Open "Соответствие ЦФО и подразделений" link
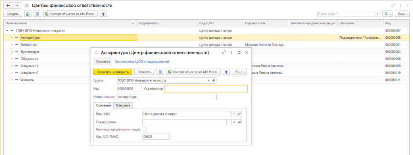Image resolution: width=413 pixels, height=155 pixels. [x=142, y=61]
